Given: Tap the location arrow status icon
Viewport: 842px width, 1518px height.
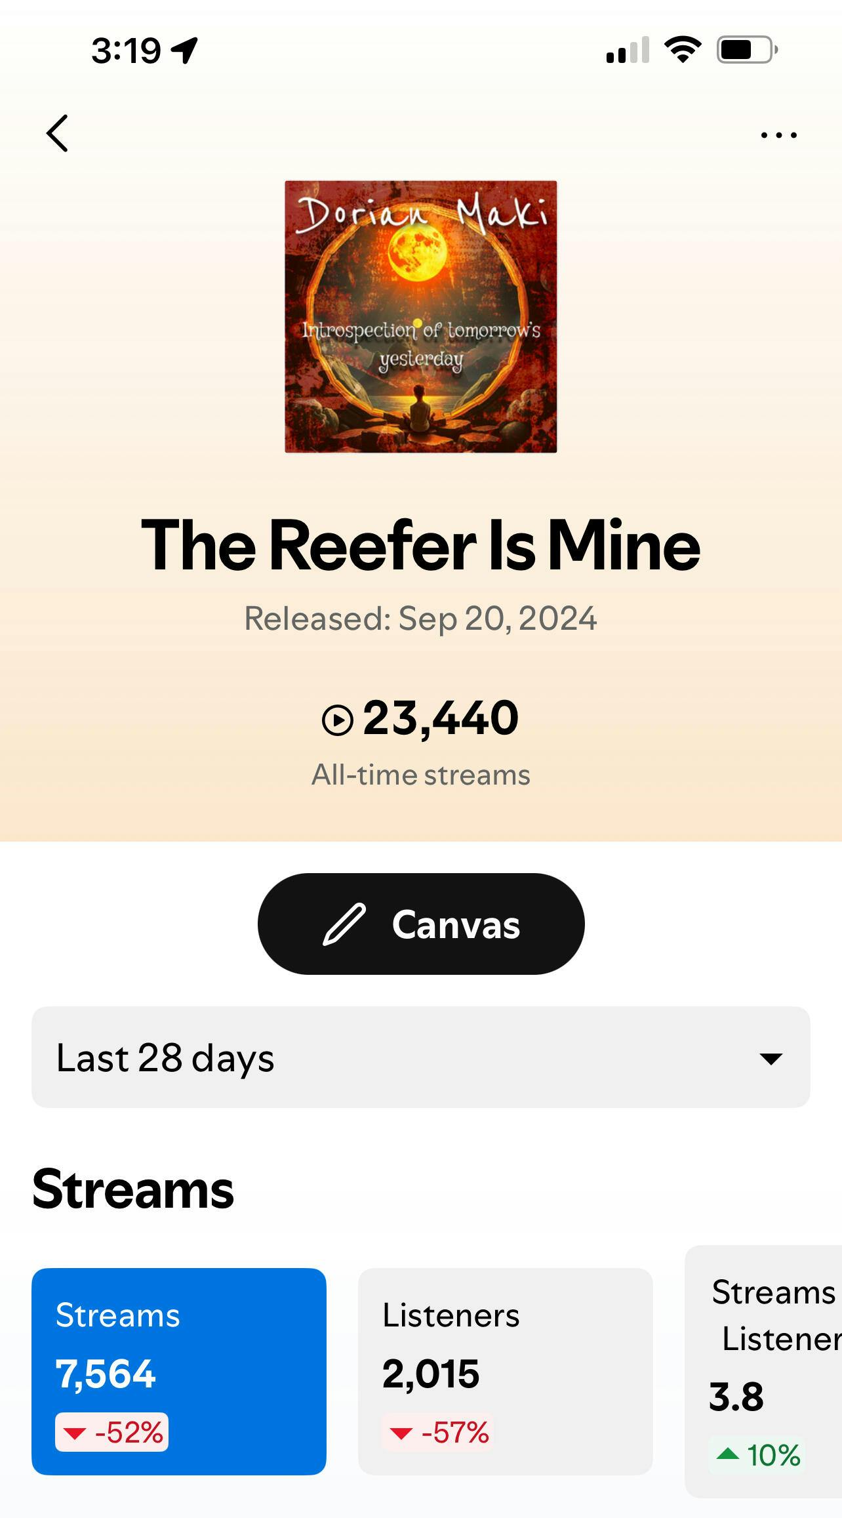Looking at the screenshot, I should [x=185, y=50].
